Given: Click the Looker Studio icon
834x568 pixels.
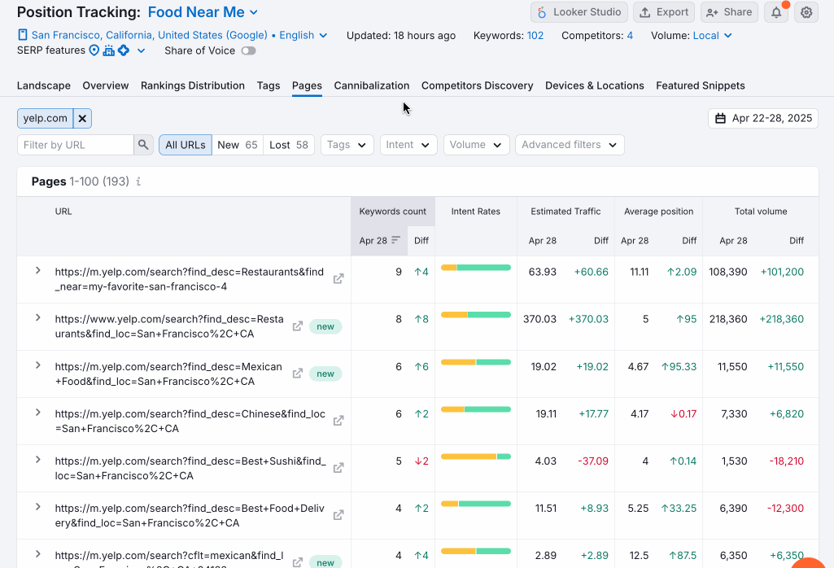Looking at the screenshot, I should 542,12.
